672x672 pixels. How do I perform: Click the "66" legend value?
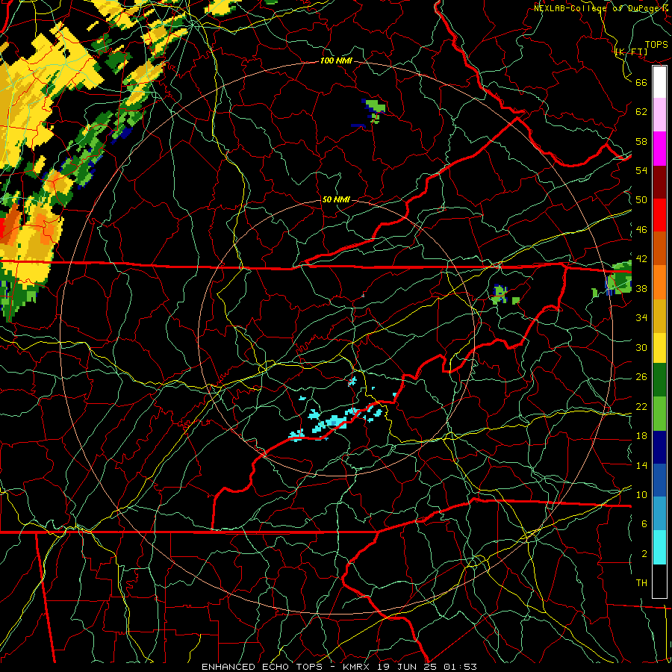tap(641, 82)
